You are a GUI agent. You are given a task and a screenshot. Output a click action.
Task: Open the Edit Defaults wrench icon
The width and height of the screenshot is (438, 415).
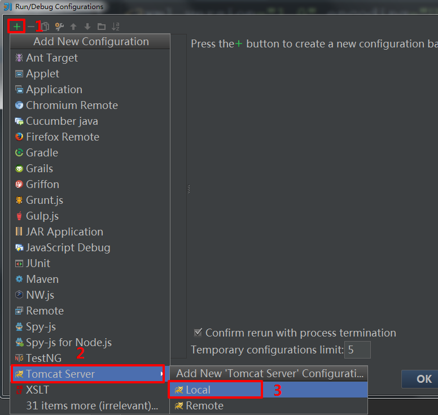tap(59, 27)
